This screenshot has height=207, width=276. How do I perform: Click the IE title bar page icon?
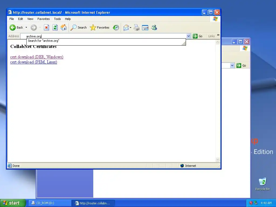tap(10, 12)
